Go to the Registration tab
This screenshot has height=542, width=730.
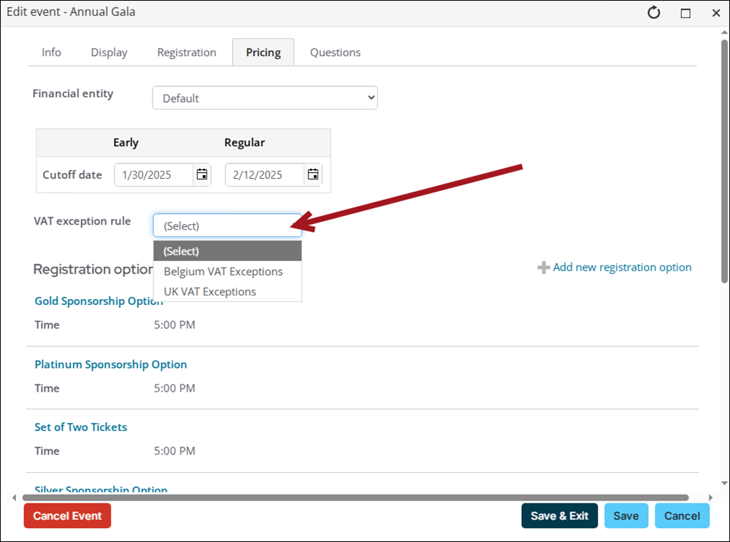tap(187, 53)
